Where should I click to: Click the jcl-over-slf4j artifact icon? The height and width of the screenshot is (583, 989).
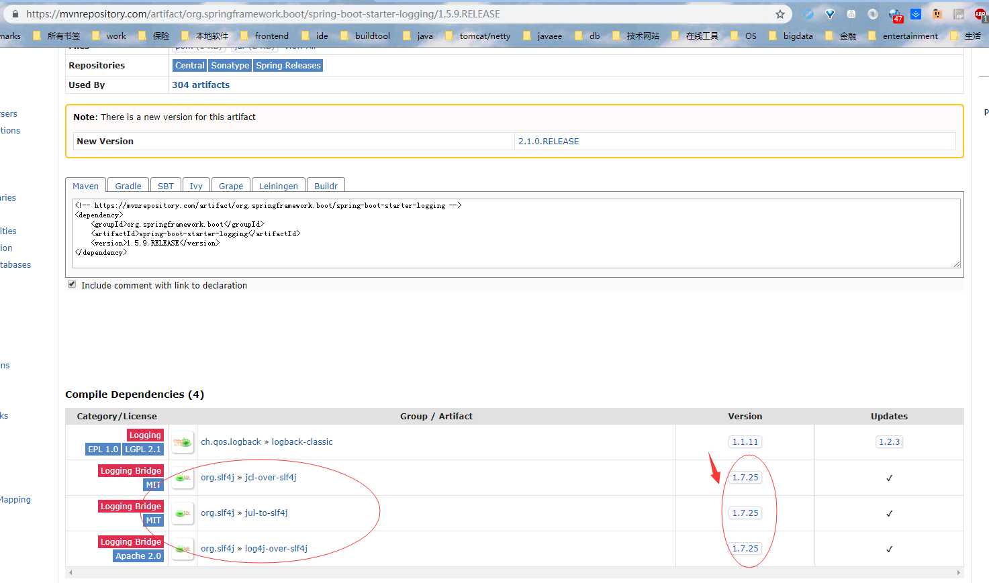pos(183,478)
